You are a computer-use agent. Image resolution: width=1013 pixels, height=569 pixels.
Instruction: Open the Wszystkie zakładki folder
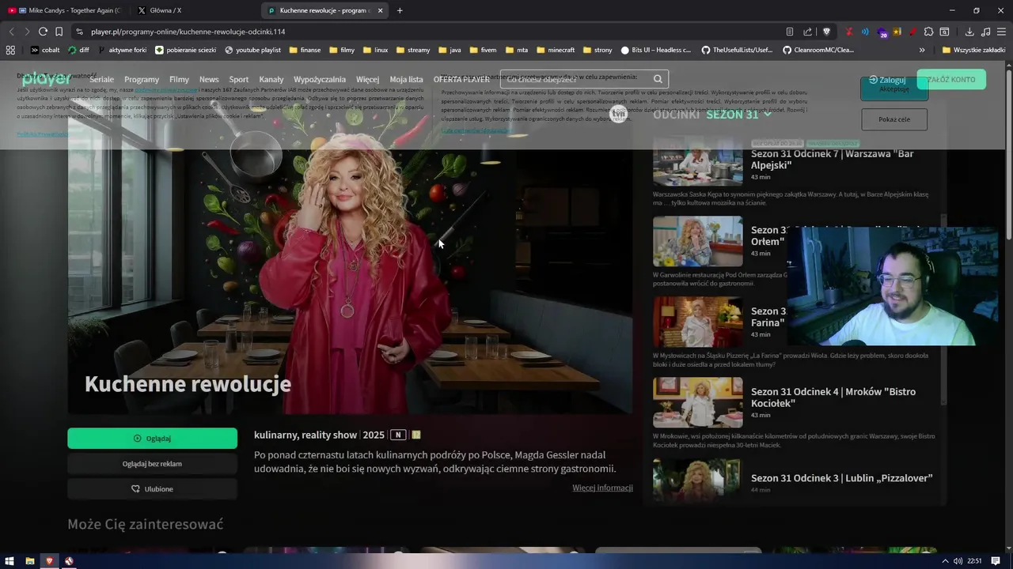(973, 50)
